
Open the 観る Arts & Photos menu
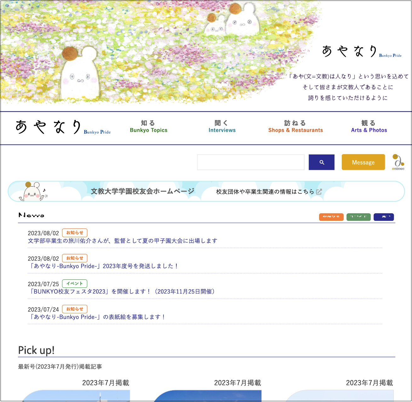click(369, 126)
